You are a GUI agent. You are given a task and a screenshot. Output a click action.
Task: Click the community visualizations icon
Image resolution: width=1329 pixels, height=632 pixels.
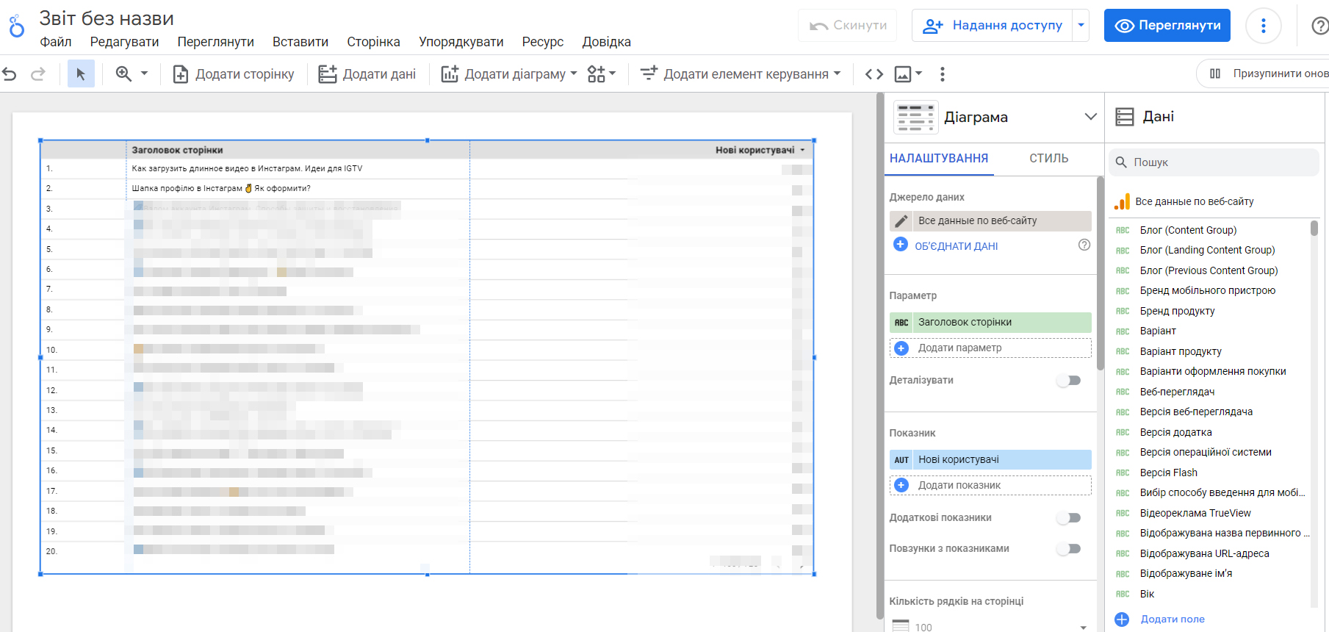(x=597, y=74)
